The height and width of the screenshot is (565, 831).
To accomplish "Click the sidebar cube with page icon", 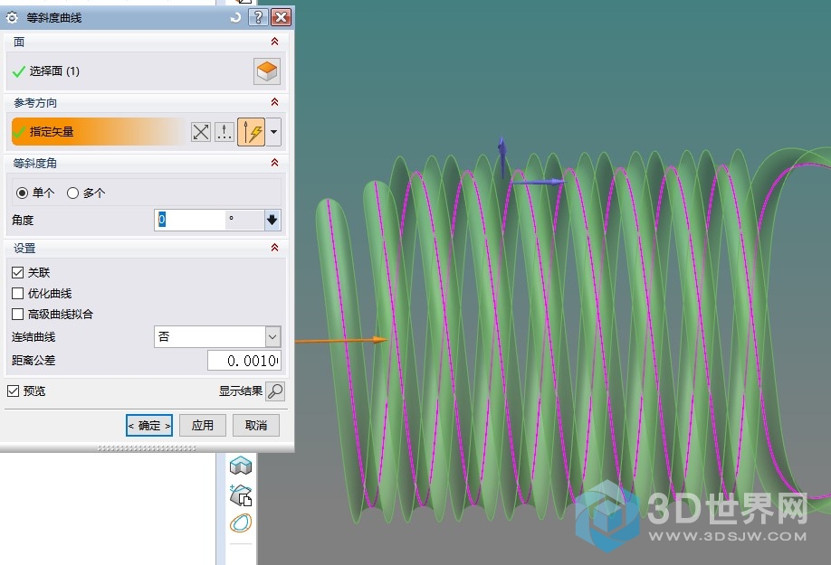I will tap(241, 495).
